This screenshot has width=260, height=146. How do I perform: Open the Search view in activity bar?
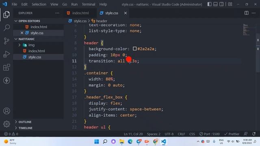6,28
